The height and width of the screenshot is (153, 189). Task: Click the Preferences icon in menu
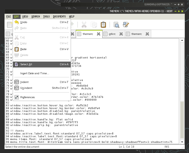pyautogui.click(x=17, y=97)
